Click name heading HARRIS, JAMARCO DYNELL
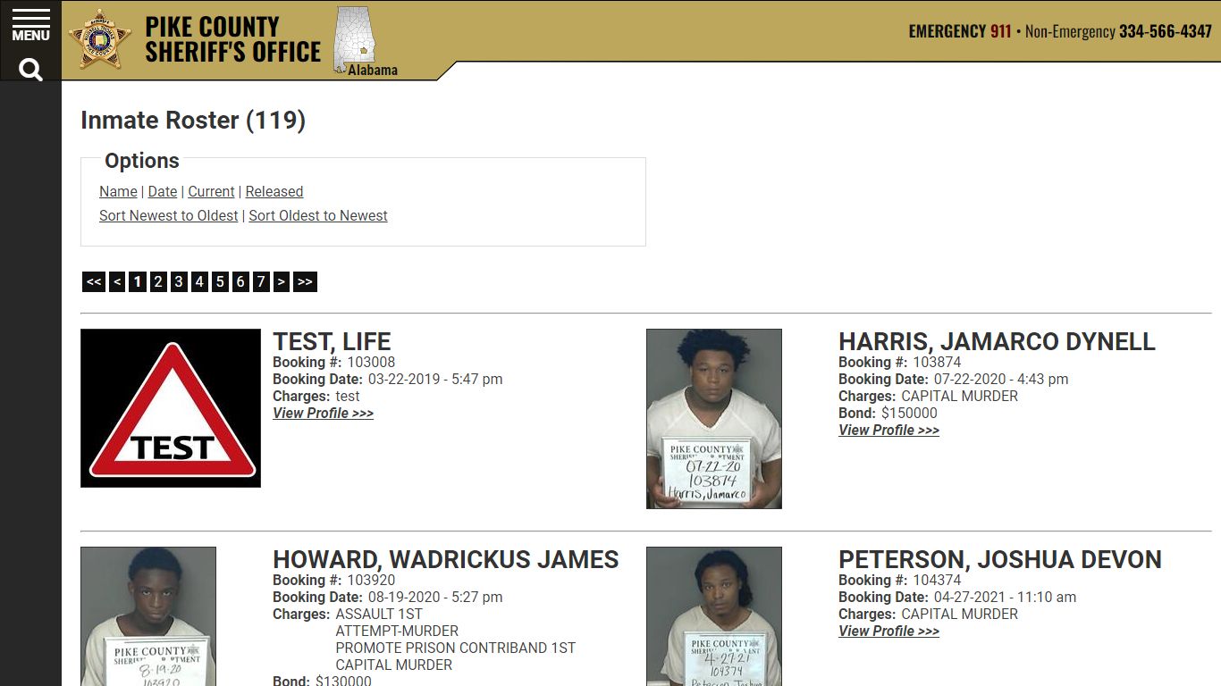The image size is (1221, 686). coord(997,341)
